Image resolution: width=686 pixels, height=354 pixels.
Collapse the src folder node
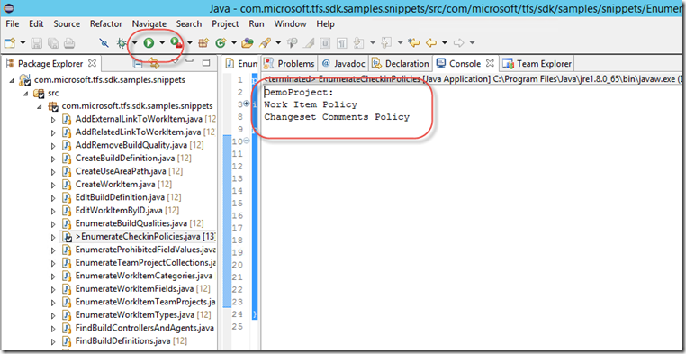pos(26,93)
